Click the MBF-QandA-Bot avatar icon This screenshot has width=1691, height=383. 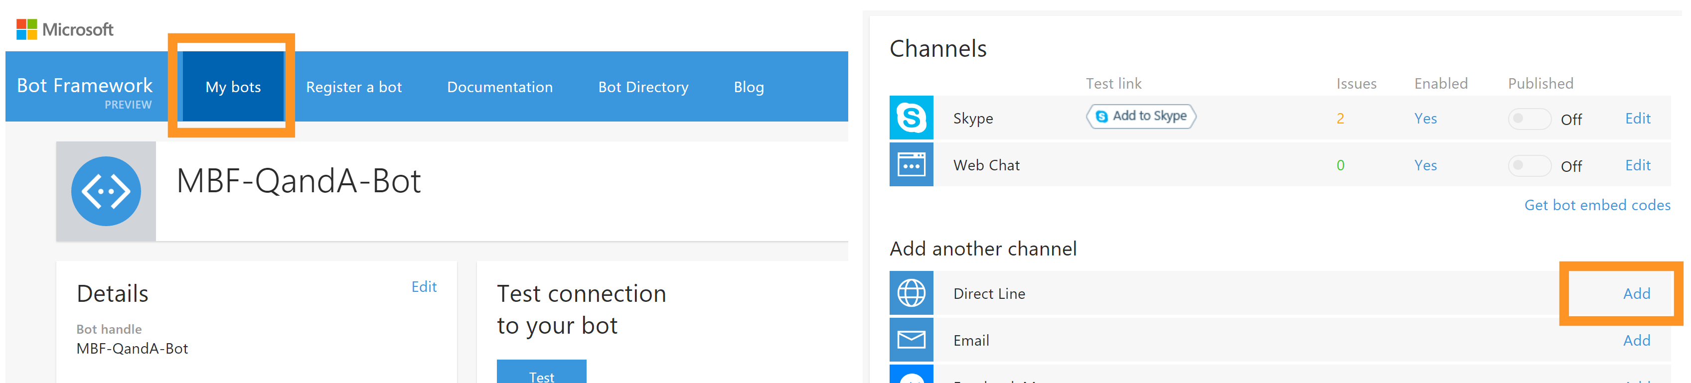coord(106,191)
